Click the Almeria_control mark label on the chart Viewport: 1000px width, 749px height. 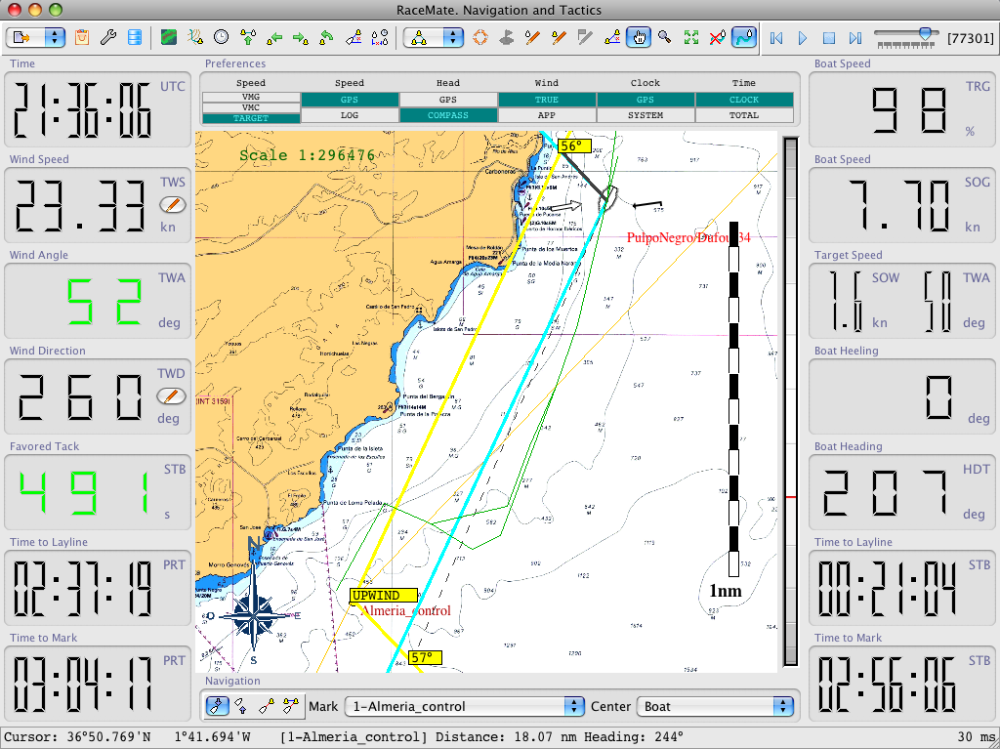click(406, 610)
